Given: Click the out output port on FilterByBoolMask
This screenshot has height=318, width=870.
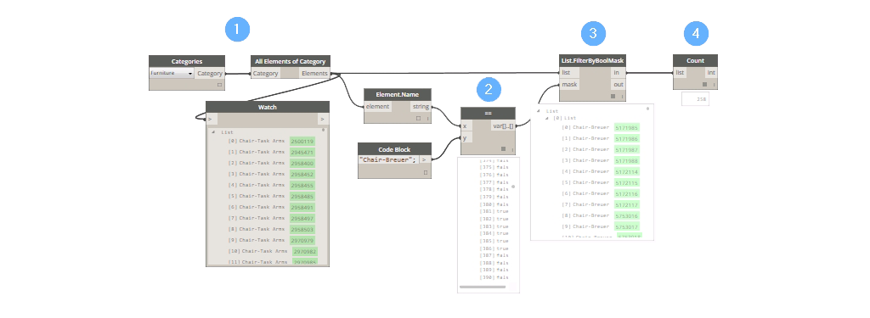Looking at the screenshot, I should pos(619,84).
